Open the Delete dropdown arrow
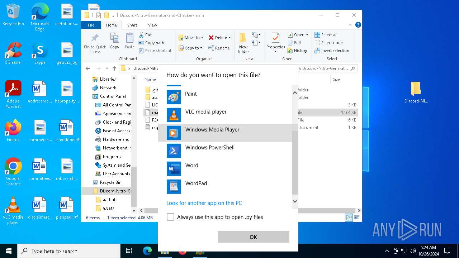Image resolution: width=459 pixels, height=258 pixels. point(229,38)
